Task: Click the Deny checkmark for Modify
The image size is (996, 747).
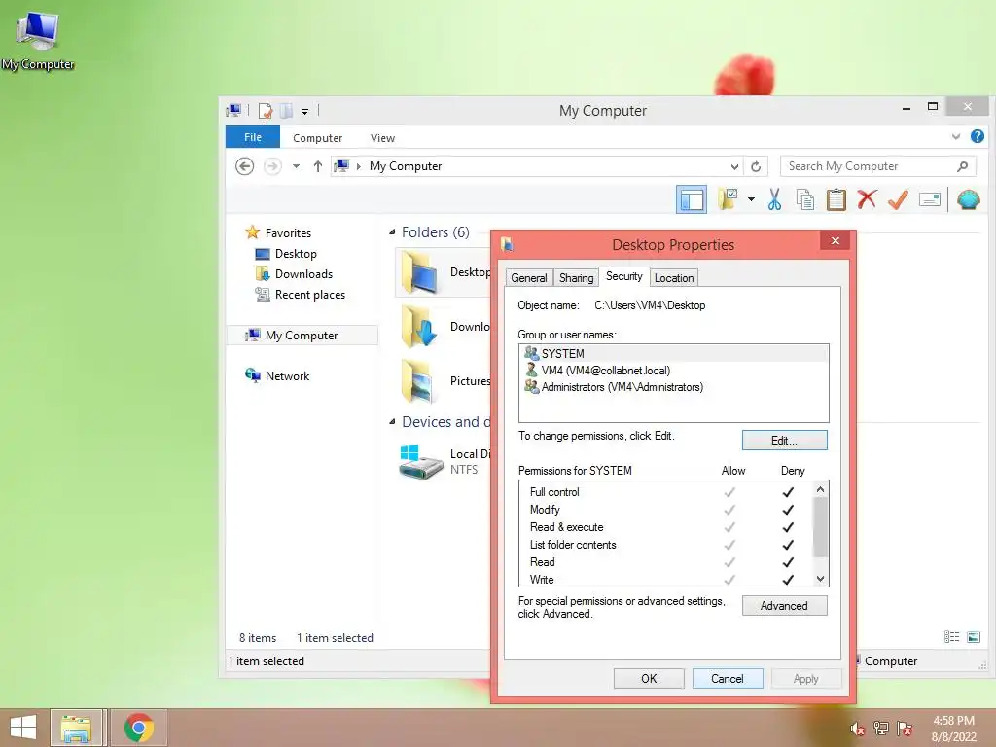Action: (x=788, y=510)
